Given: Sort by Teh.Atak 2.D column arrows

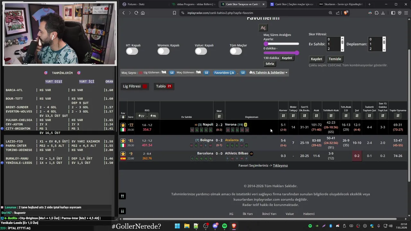Looking at the screenshot, I should pyautogui.click(x=346, y=116).
